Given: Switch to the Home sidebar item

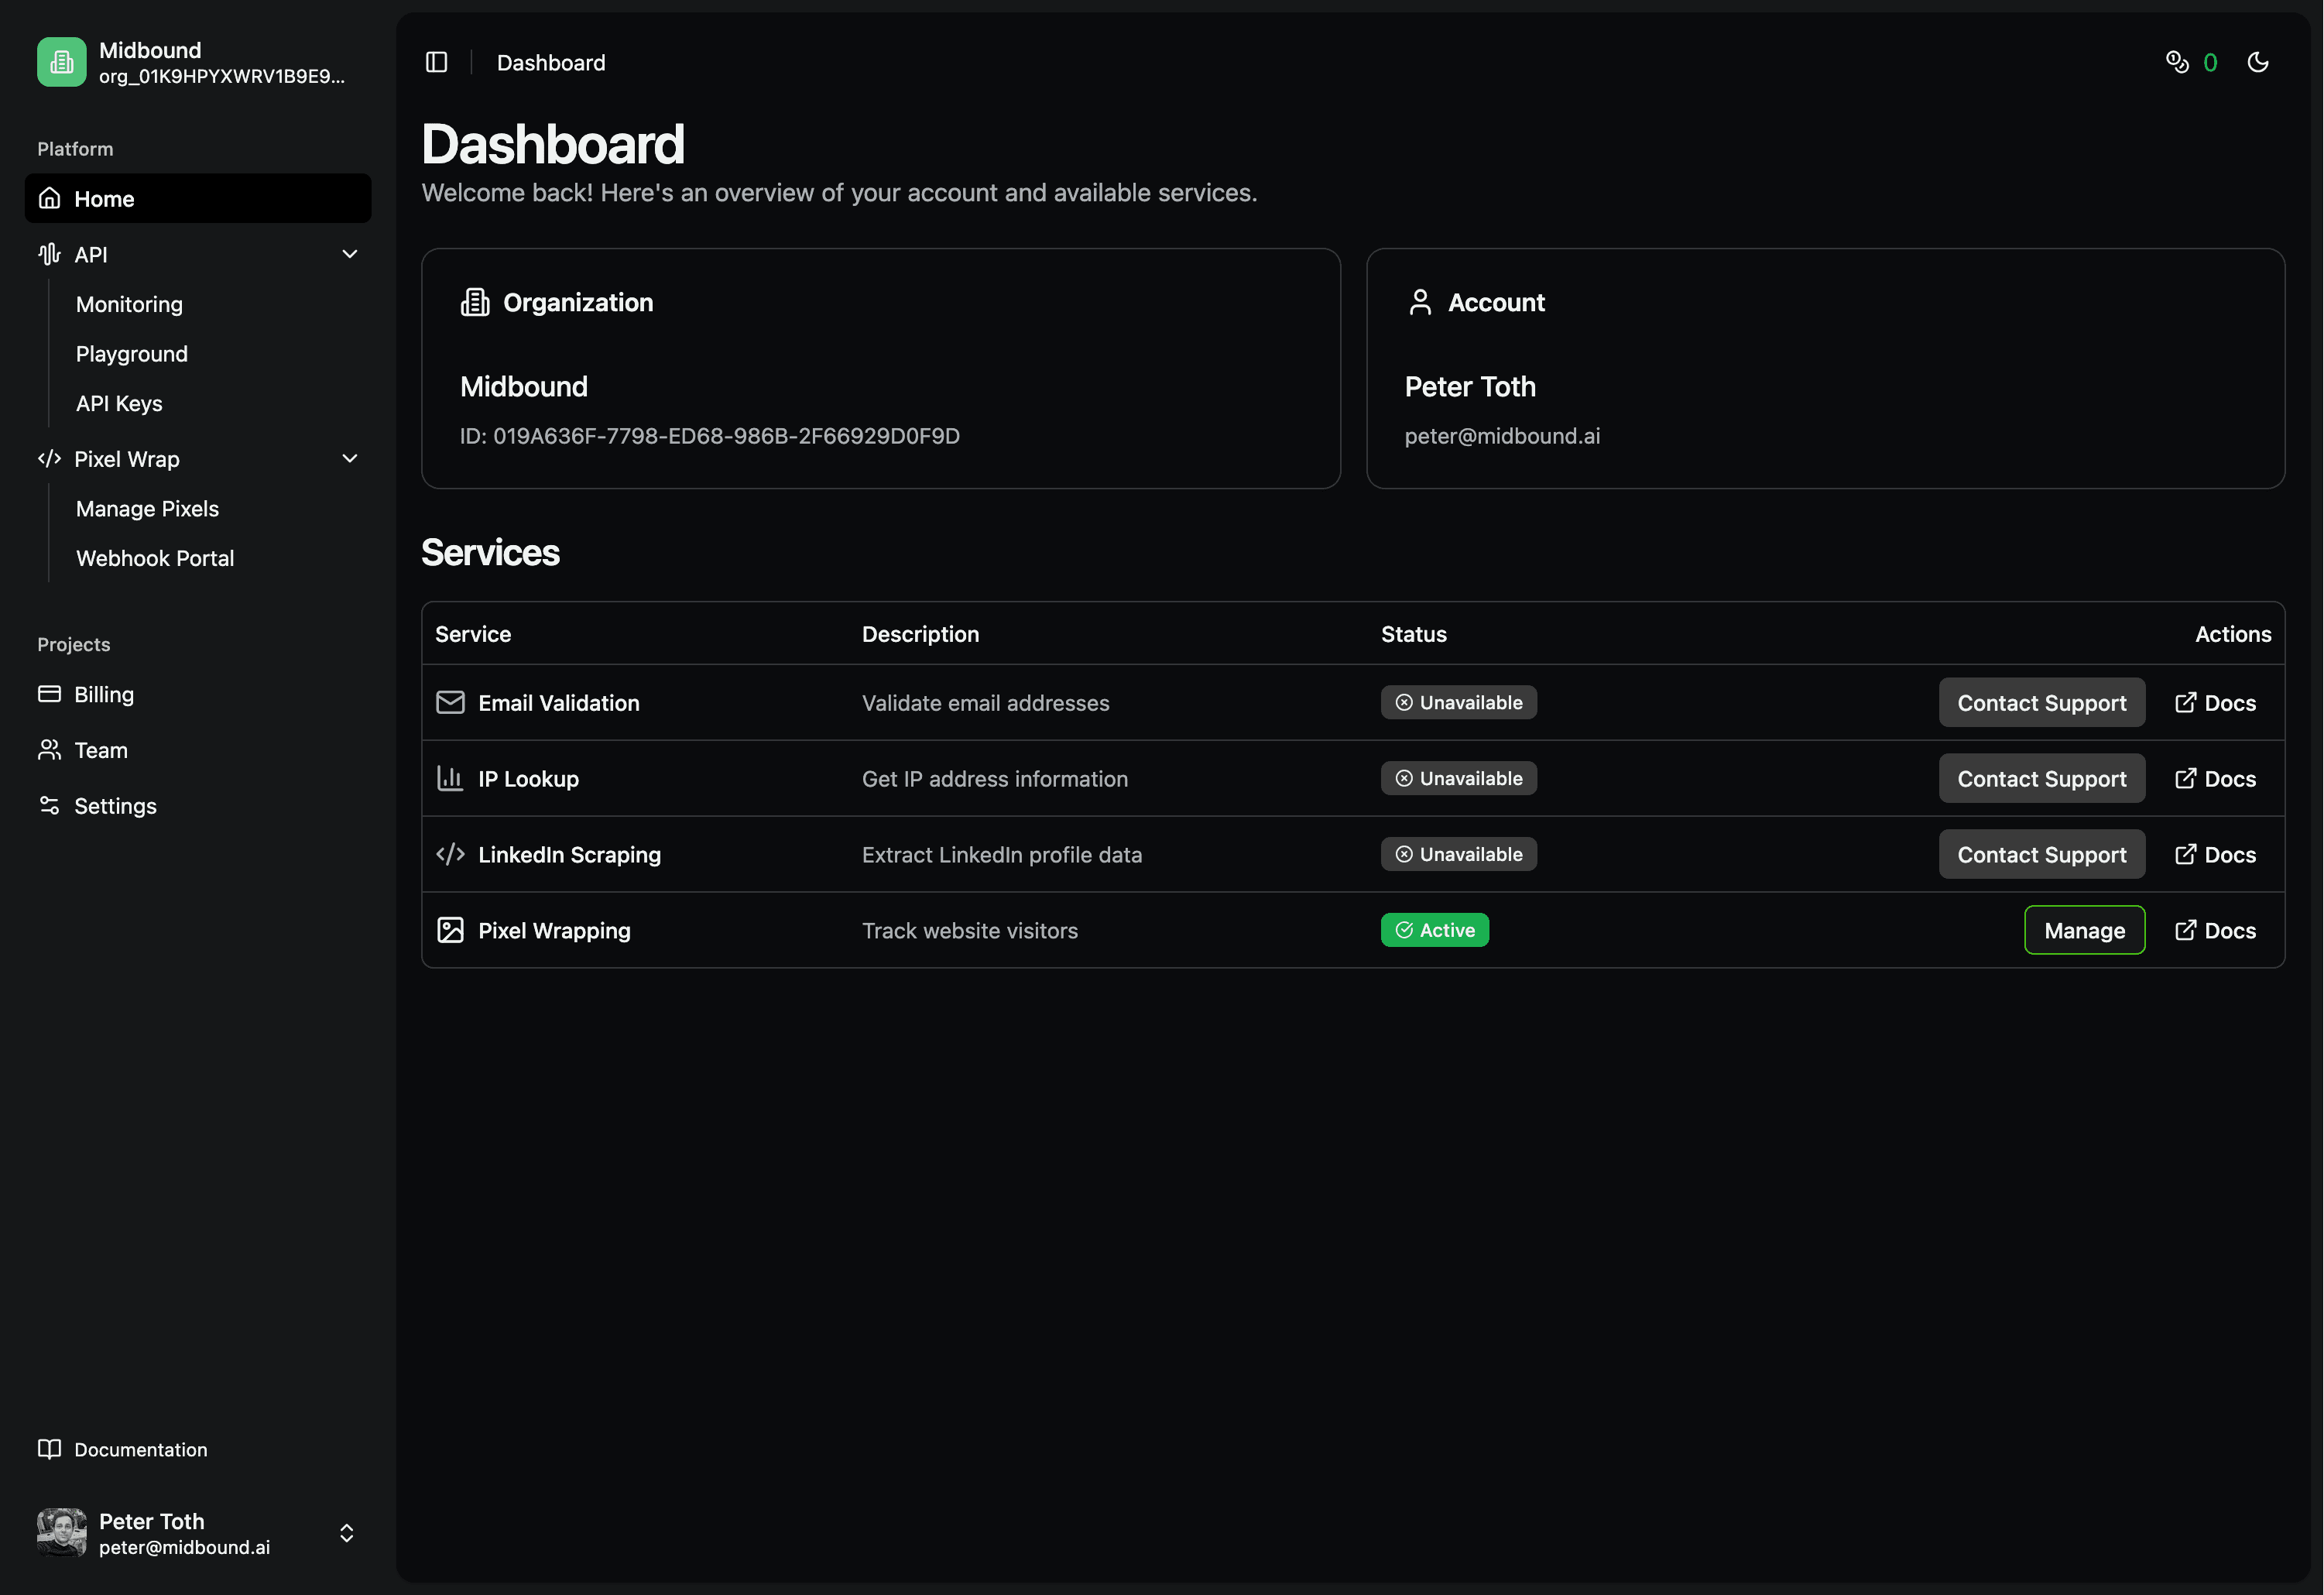Looking at the screenshot, I should [x=104, y=198].
